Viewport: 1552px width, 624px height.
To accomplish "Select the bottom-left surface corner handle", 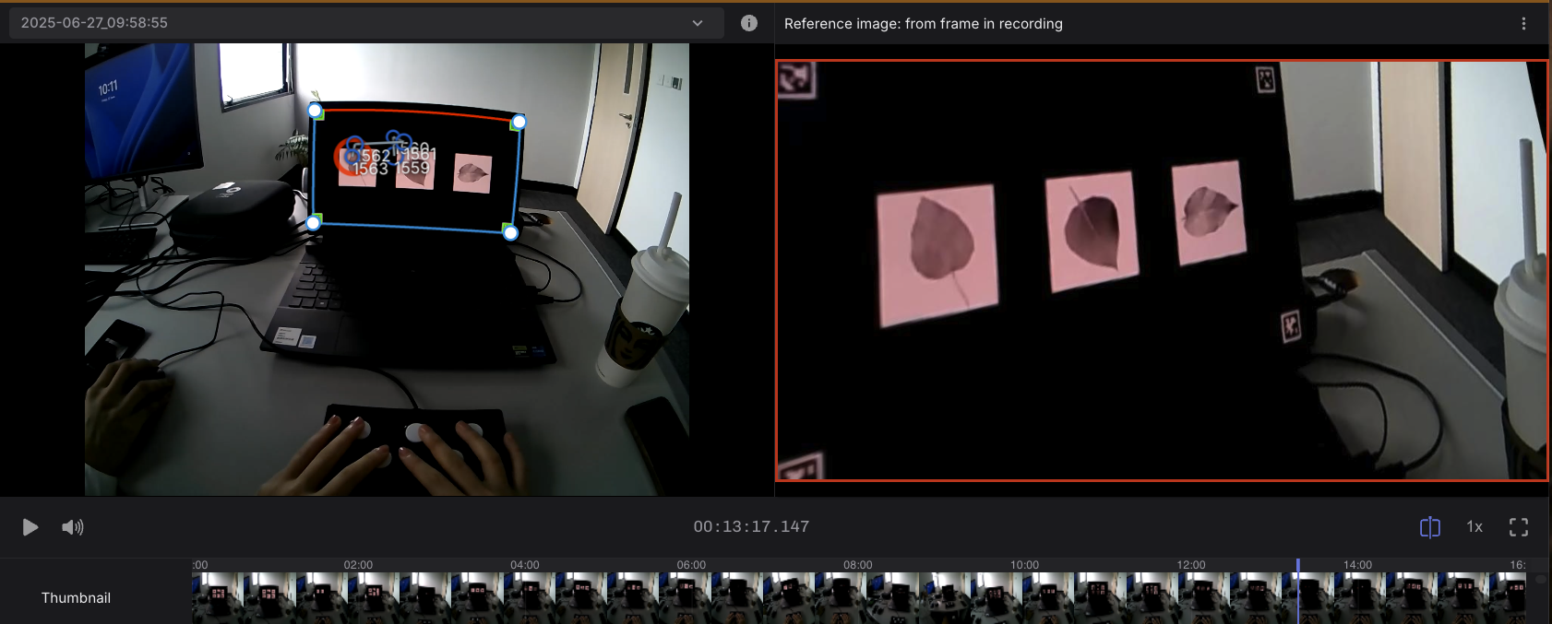I will point(313,222).
